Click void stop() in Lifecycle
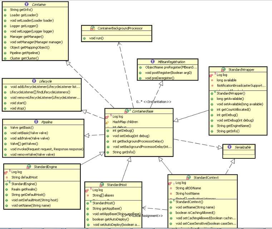The width and height of the screenshot is (272, 229). (18, 108)
